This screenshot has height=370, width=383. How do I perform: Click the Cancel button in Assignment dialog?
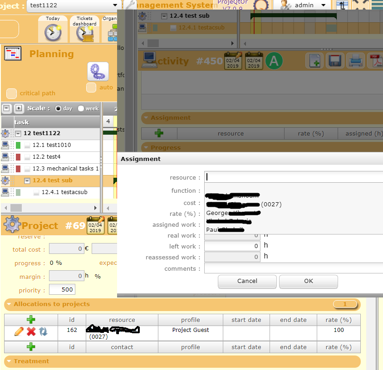tap(247, 281)
